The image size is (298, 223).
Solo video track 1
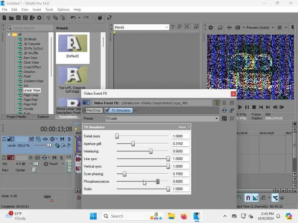pyautogui.click(x=69, y=139)
